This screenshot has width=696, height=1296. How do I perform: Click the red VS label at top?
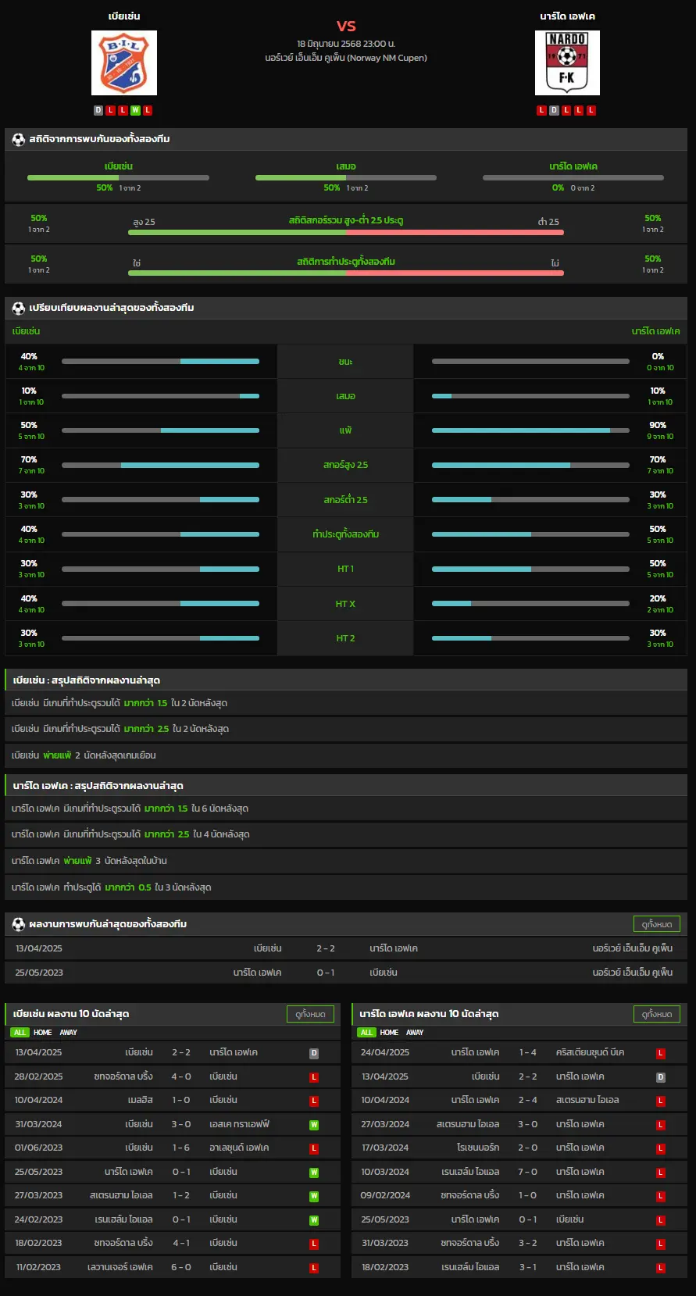[x=346, y=26]
